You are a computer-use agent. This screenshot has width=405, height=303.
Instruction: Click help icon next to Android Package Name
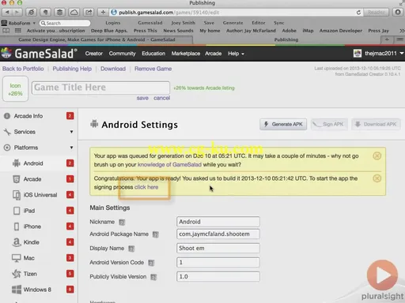156,234
